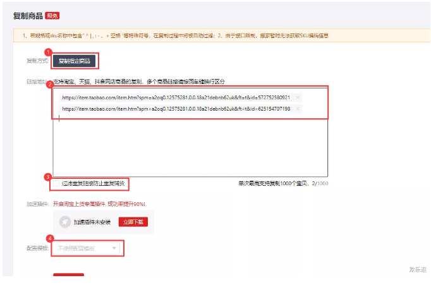Click the red 开启淘宝上货专属插件 promo text

point(99,204)
